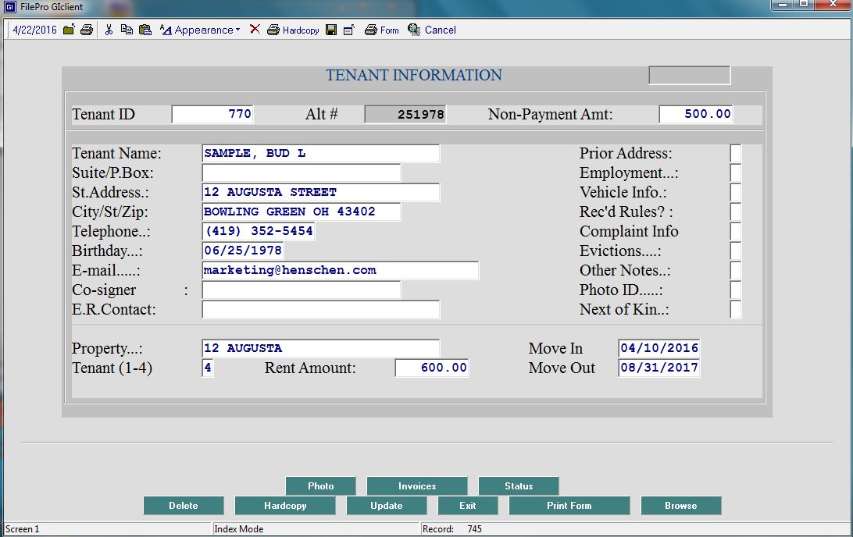Click the Invoices button
The height and width of the screenshot is (537, 853).
417,485
